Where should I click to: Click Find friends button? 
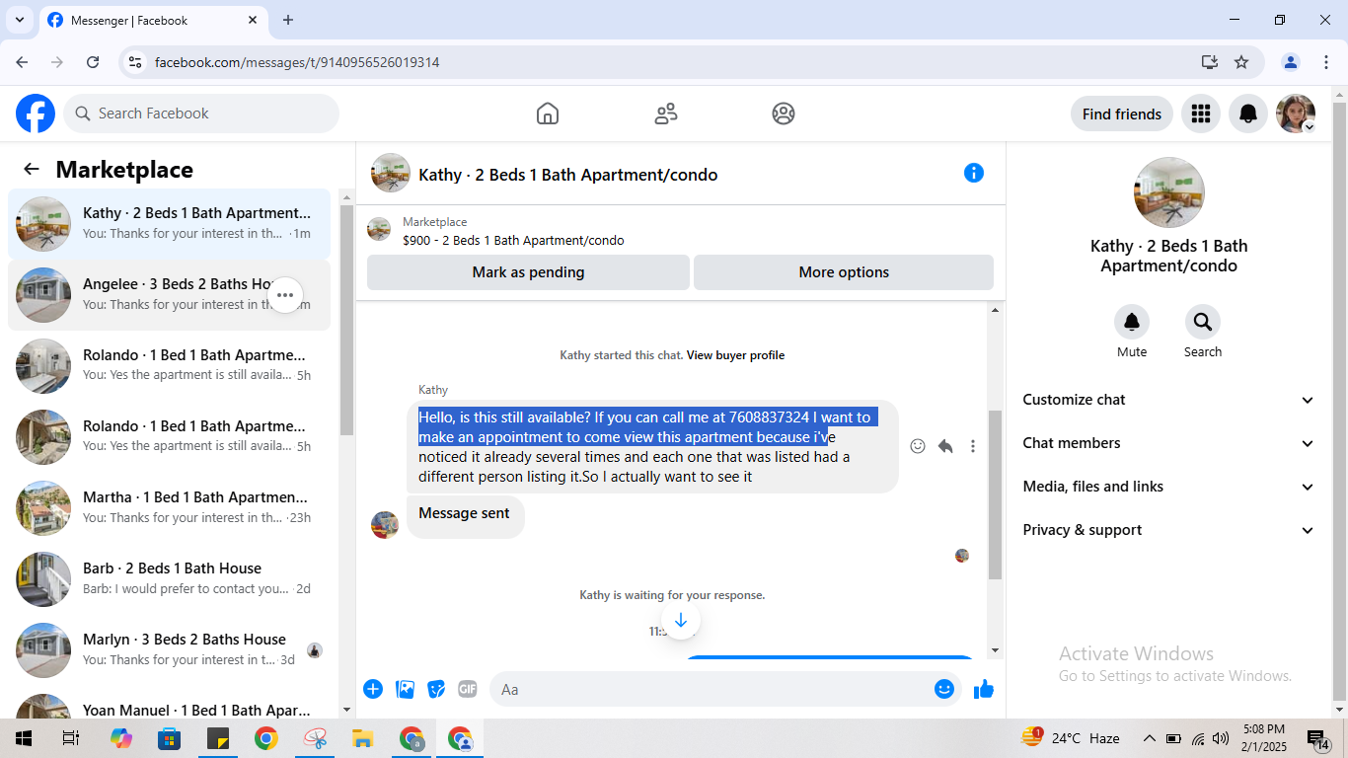coord(1122,114)
